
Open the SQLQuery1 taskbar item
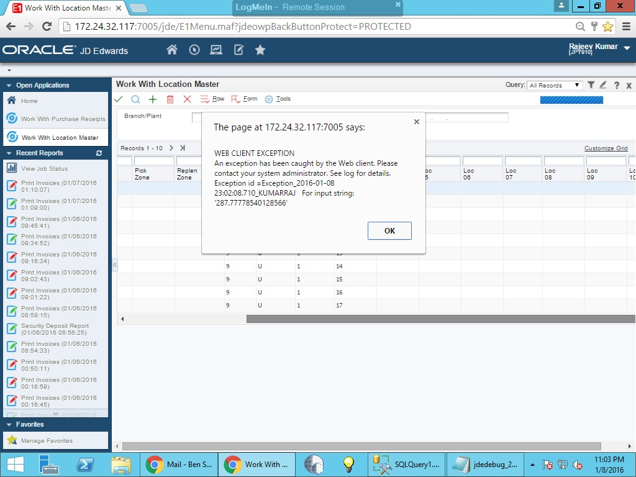406,465
